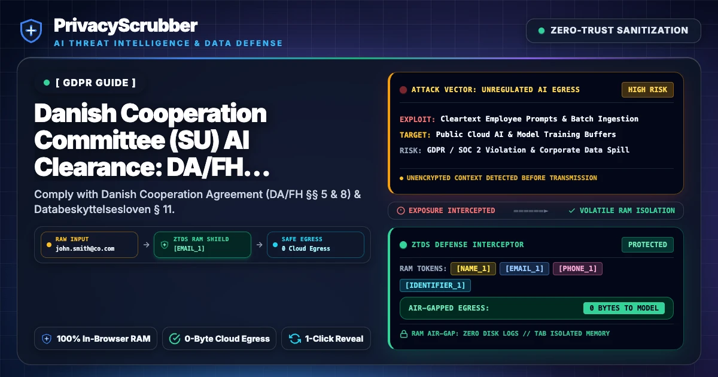718x377 pixels.
Task: Click the EXPOSURE INTERCEPTED label
Action: pyautogui.click(x=452, y=211)
